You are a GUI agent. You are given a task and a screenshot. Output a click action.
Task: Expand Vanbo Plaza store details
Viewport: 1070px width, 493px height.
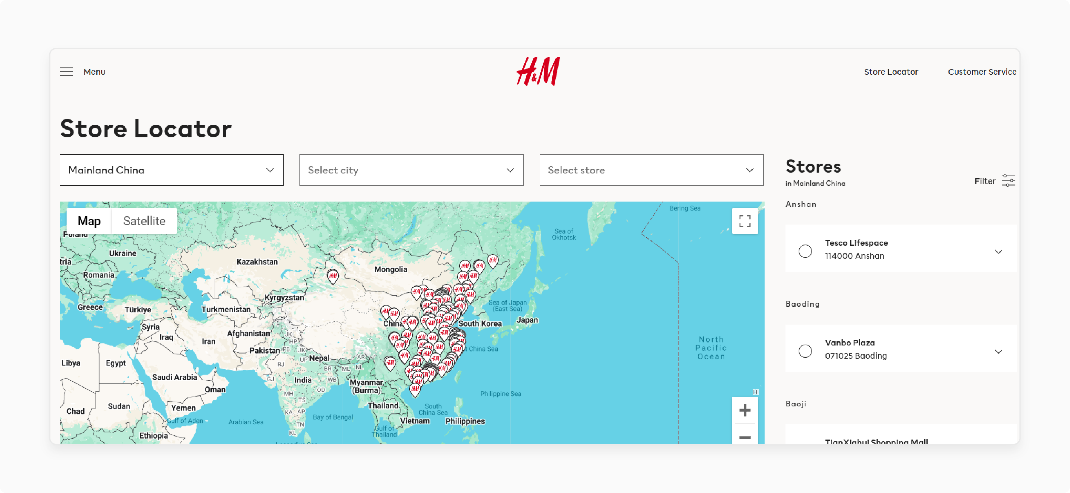[999, 351]
